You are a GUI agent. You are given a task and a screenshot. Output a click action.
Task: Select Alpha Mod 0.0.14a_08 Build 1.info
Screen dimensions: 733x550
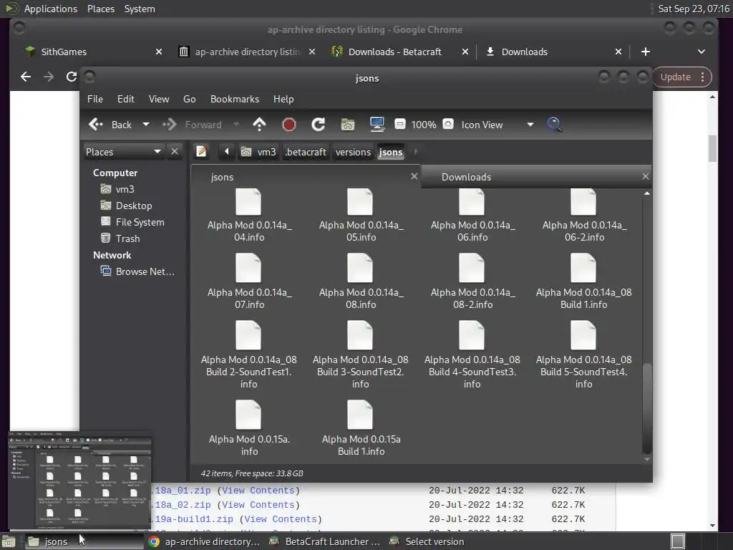[x=584, y=281]
